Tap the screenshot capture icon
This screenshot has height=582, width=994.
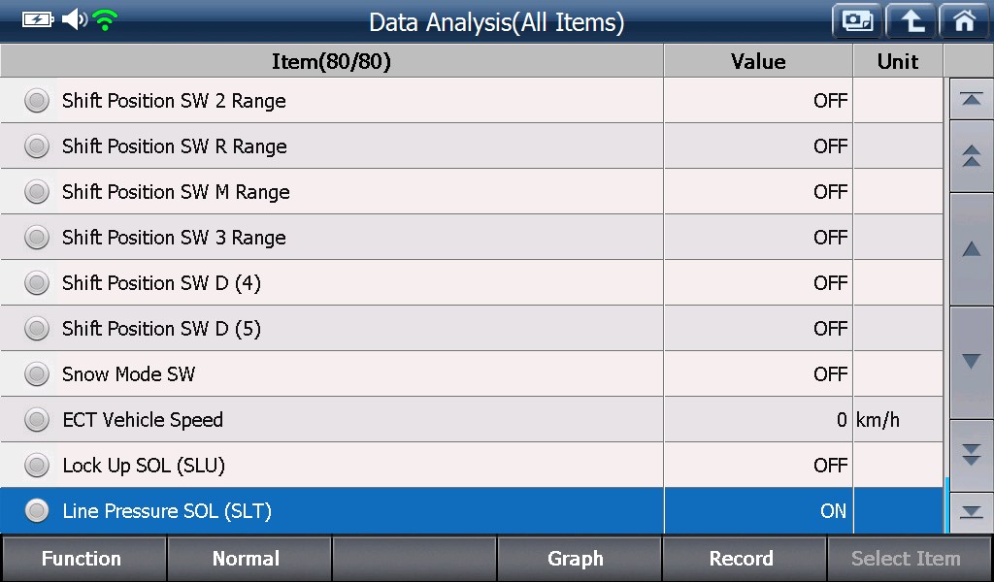tap(857, 21)
